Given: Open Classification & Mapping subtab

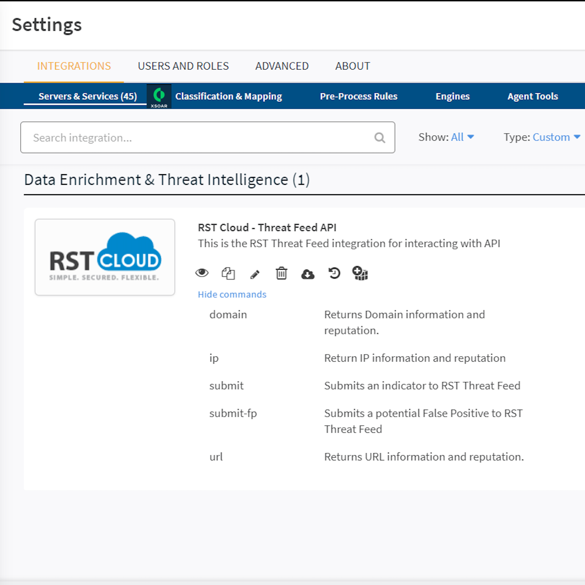Looking at the screenshot, I should point(228,96).
